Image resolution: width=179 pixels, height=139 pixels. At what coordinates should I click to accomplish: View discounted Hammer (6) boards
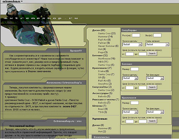(x=105, y=128)
